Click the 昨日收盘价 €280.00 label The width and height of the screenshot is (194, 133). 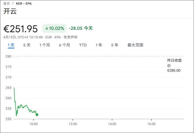[x=174, y=65]
